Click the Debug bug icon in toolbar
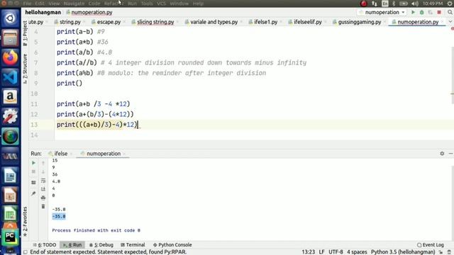This screenshot has width=454, height=255. (422, 13)
